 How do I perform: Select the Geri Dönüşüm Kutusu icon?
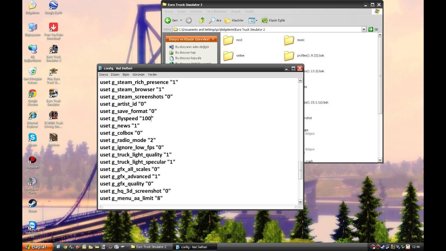(x=32, y=76)
